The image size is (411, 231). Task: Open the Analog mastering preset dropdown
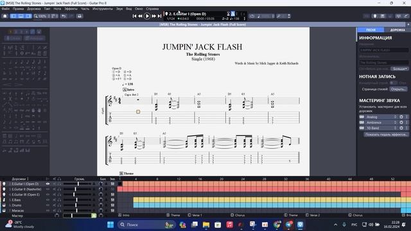(x=381, y=117)
